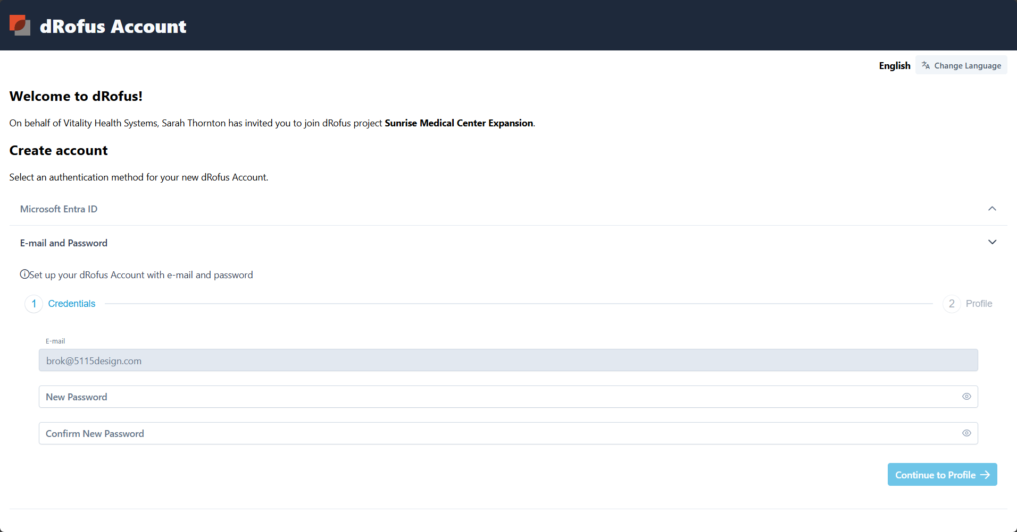1017x532 pixels.
Task: Click the E-mail and Password chevron
Action: click(992, 242)
